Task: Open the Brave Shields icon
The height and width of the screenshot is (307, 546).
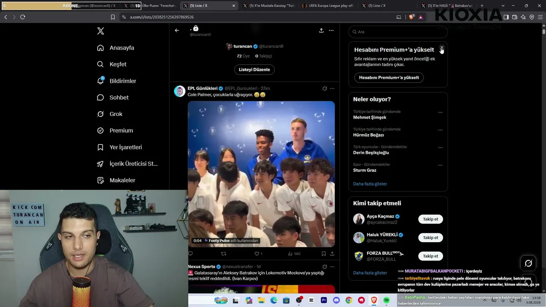Action: [411, 17]
